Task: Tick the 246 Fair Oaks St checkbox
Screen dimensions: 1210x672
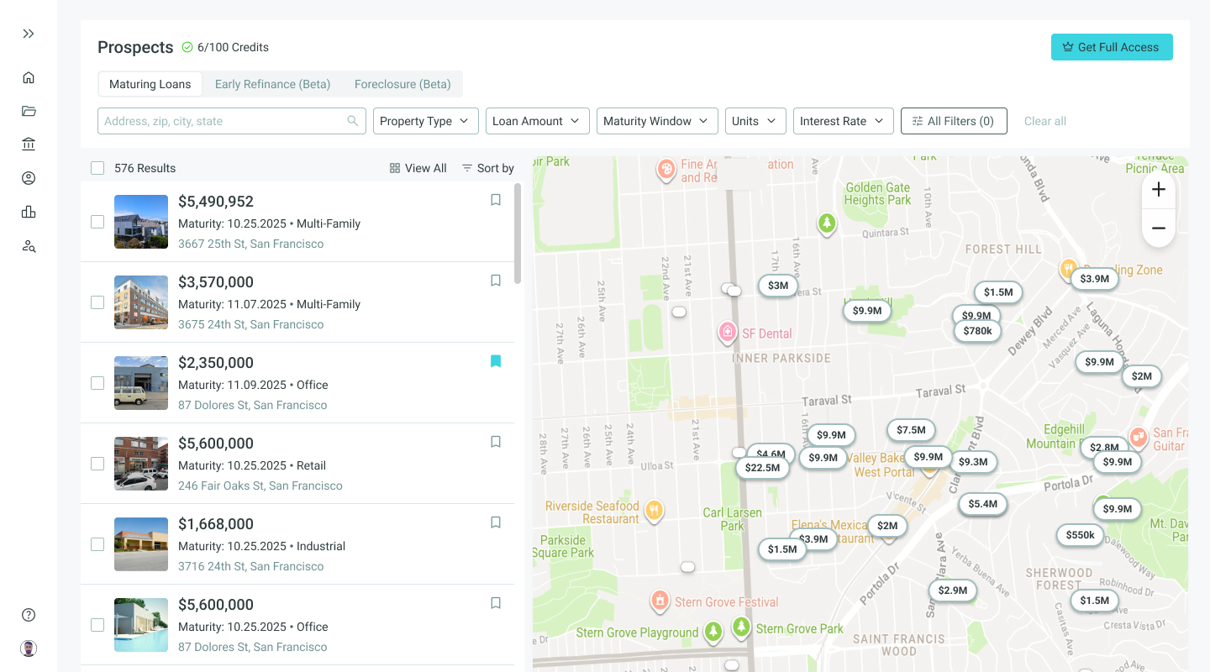Action: pyautogui.click(x=97, y=464)
